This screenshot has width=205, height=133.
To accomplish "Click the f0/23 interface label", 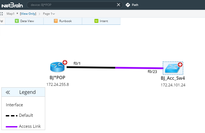I will [152, 72].
